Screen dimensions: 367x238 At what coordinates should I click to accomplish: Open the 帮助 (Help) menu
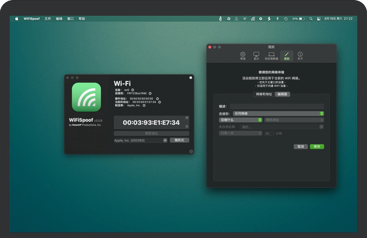82,19
